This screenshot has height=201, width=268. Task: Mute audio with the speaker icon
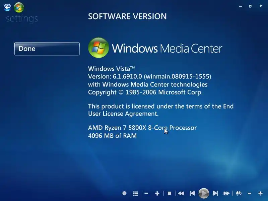click(239, 193)
